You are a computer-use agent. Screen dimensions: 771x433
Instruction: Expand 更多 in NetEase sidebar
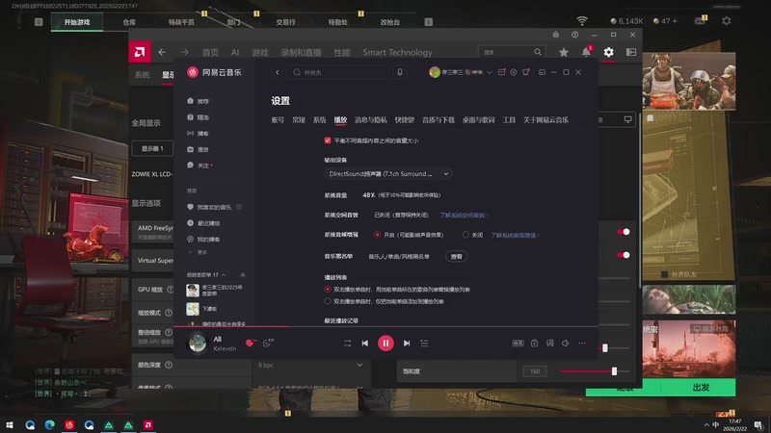198,252
